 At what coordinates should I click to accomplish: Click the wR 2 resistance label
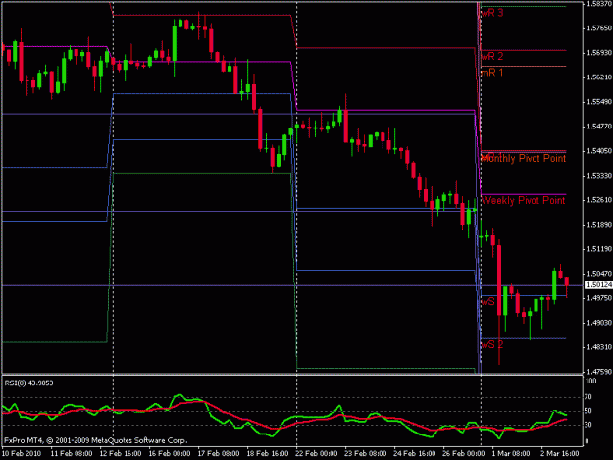click(x=492, y=56)
